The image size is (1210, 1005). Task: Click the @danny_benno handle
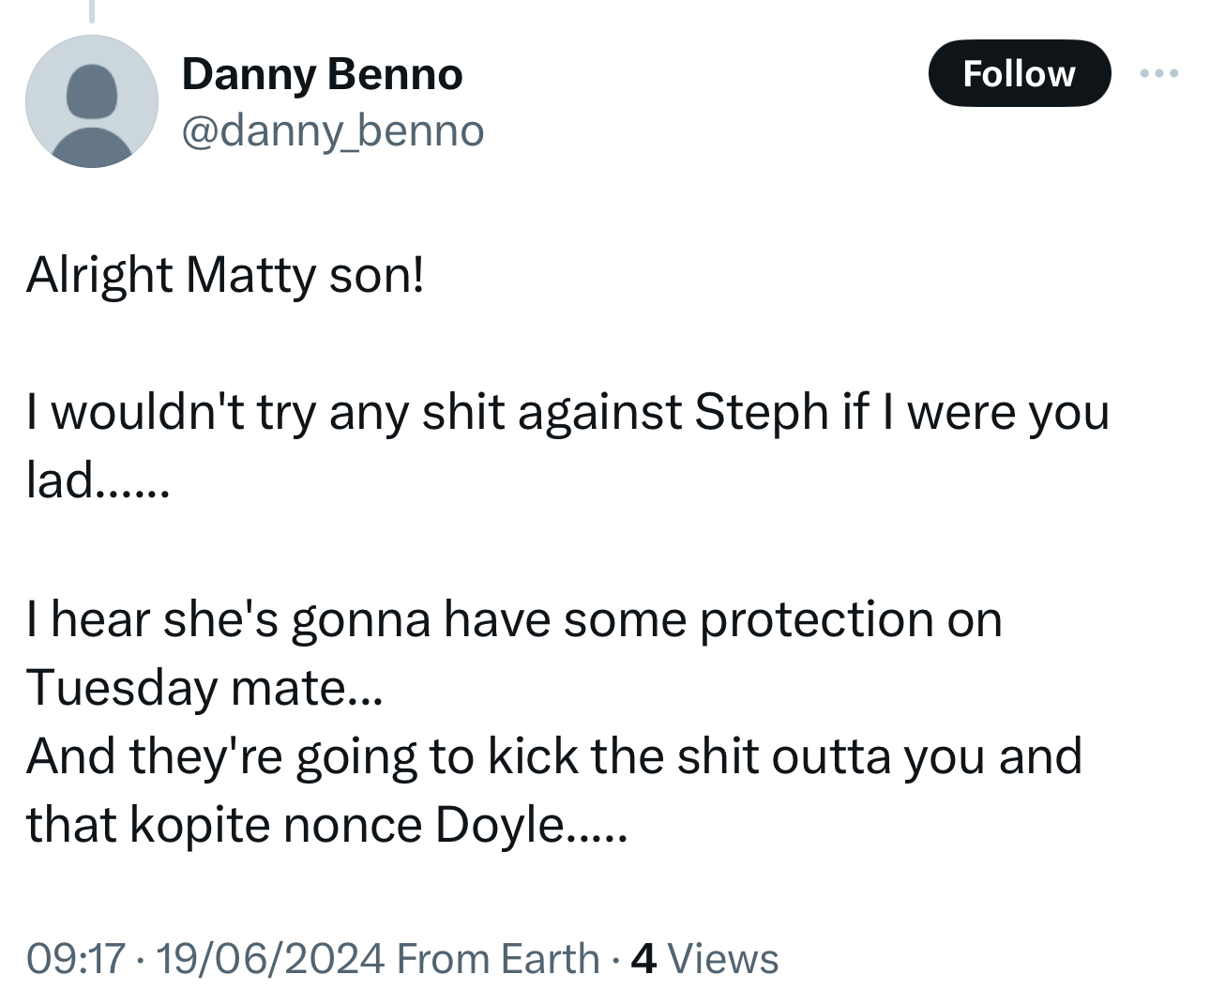[332, 130]
